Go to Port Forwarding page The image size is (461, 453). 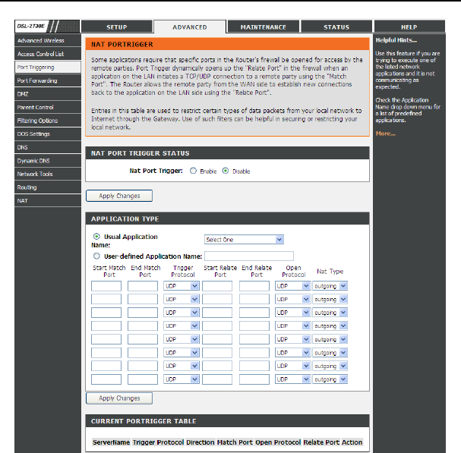[x=48, y=80]
